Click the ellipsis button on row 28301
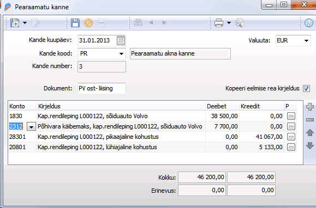 (x=291, y=137)
